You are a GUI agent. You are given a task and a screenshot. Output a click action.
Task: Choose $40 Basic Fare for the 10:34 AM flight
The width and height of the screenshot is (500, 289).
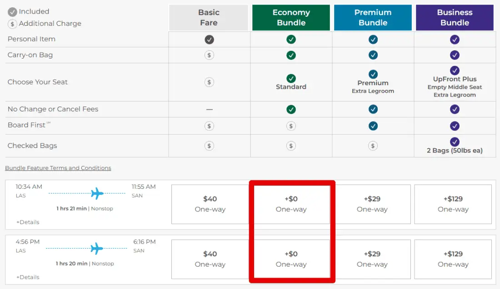[210, 204]
